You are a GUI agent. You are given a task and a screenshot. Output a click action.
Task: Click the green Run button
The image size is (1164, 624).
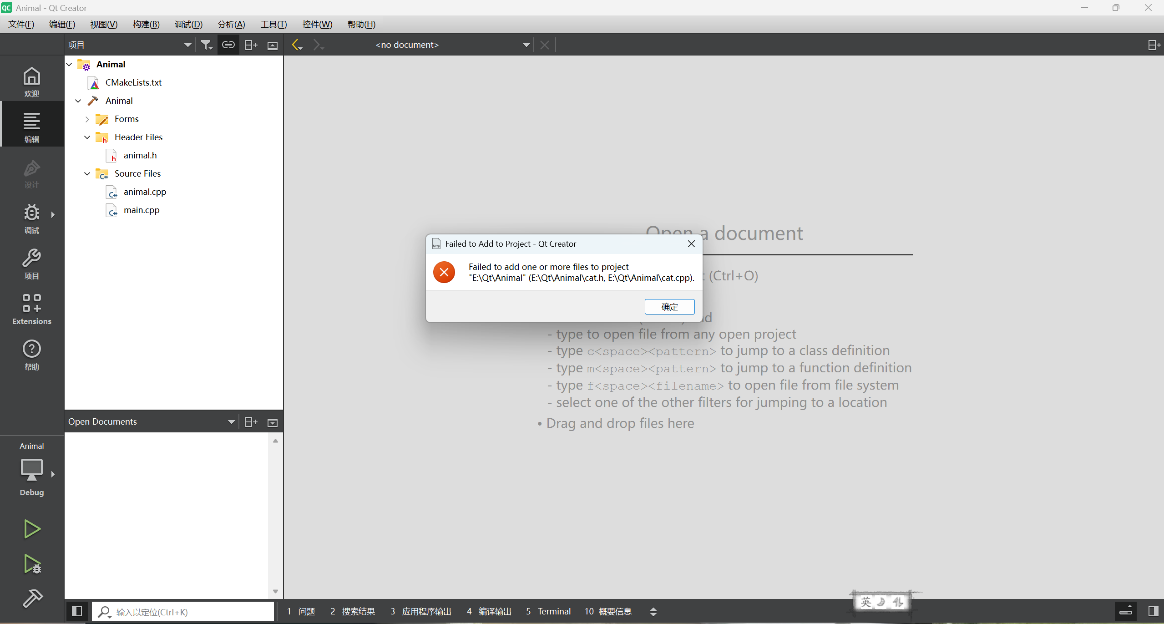click(31, 529)
